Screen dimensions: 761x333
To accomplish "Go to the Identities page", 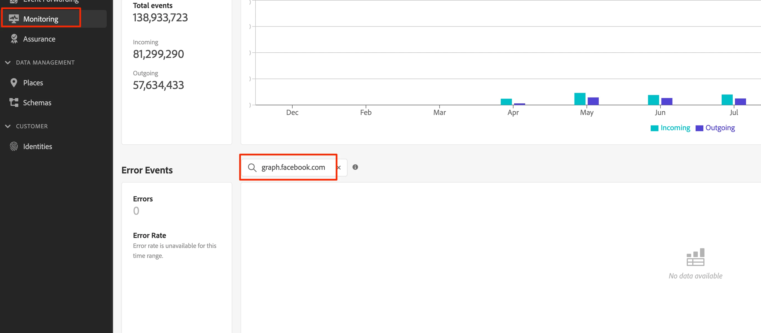I will 37,147.
